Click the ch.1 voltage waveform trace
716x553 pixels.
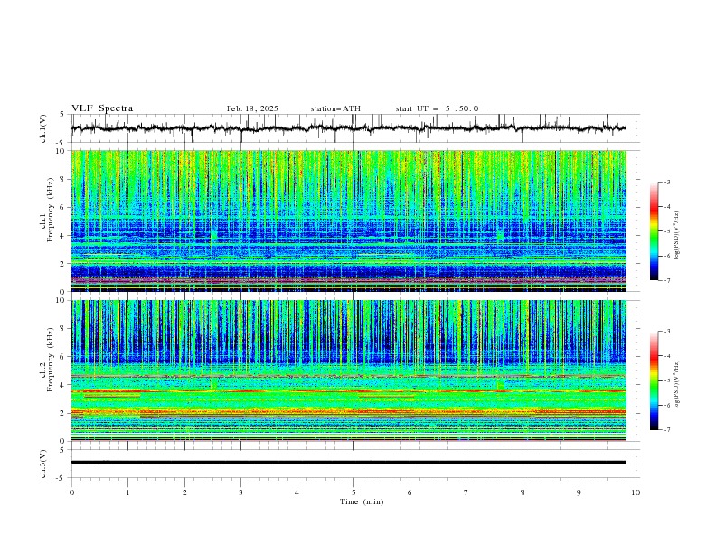coord(348,128)
